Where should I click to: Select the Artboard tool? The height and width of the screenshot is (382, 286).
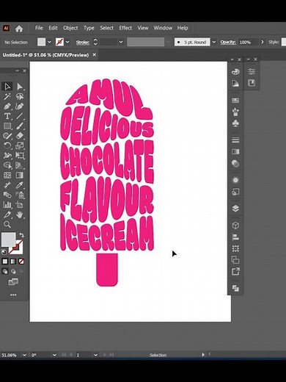tap(20, 205)
